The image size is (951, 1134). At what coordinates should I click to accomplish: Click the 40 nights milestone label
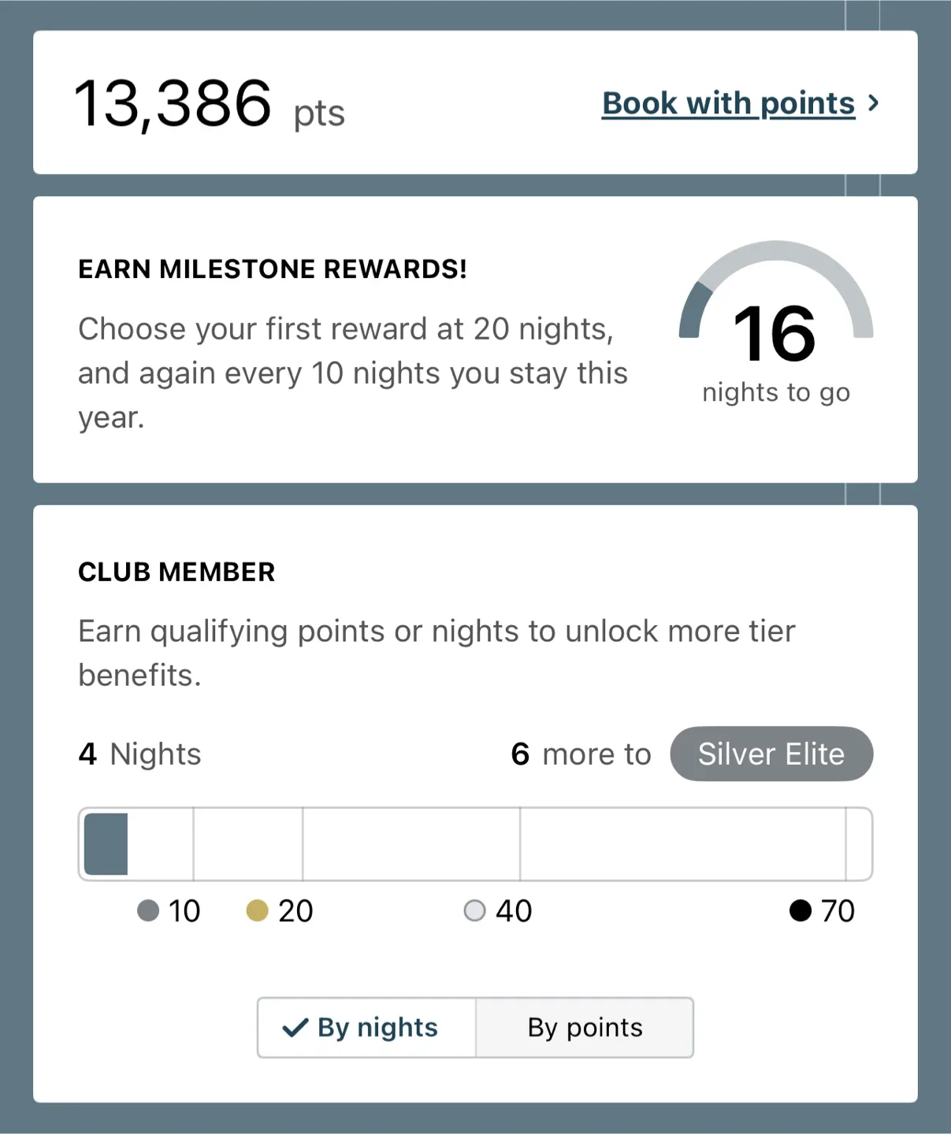point(514,911)
